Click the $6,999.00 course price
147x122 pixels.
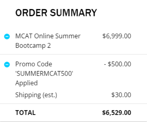click(117, 36)
